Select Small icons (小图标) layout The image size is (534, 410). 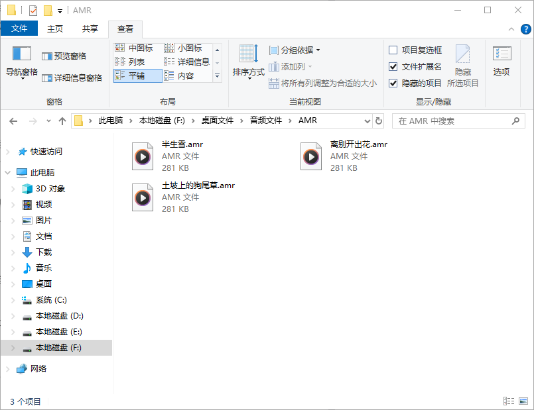(183, 48)
